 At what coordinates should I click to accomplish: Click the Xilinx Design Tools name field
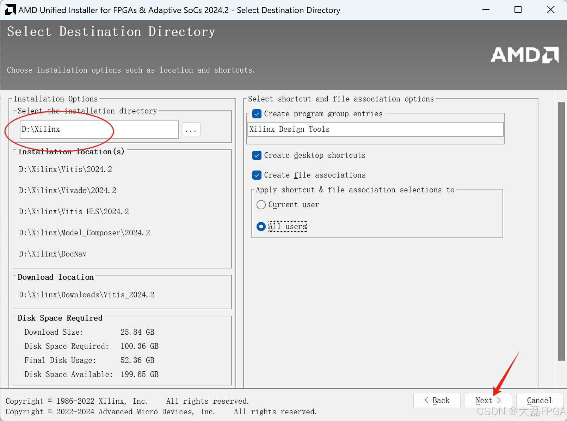tap(376, 129)
